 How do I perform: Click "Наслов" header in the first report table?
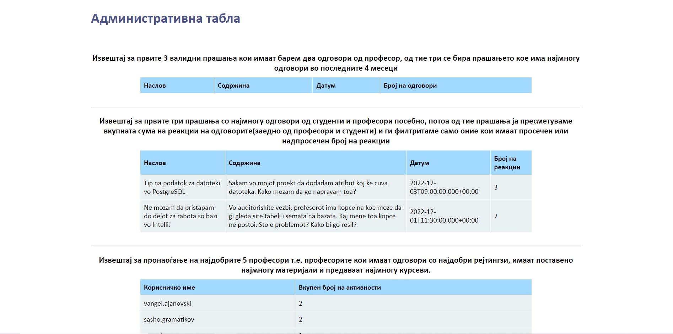pos(155,86)
